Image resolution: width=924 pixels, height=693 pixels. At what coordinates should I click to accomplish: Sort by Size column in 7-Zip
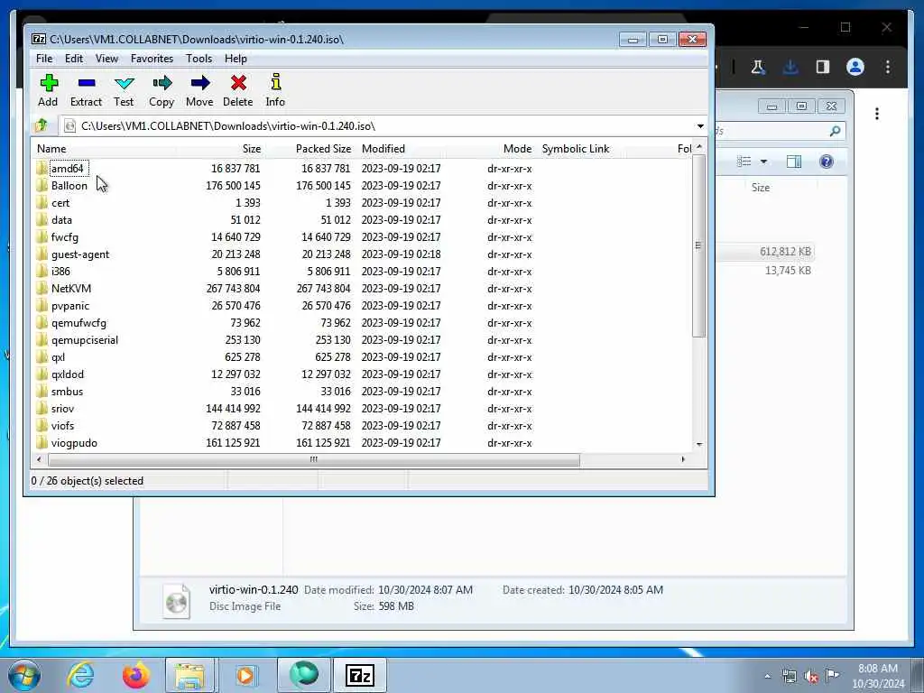tap(220, 149)
